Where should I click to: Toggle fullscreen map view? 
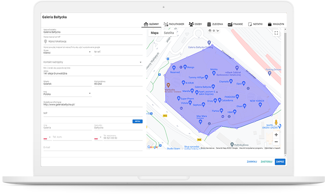coord(276,33)
